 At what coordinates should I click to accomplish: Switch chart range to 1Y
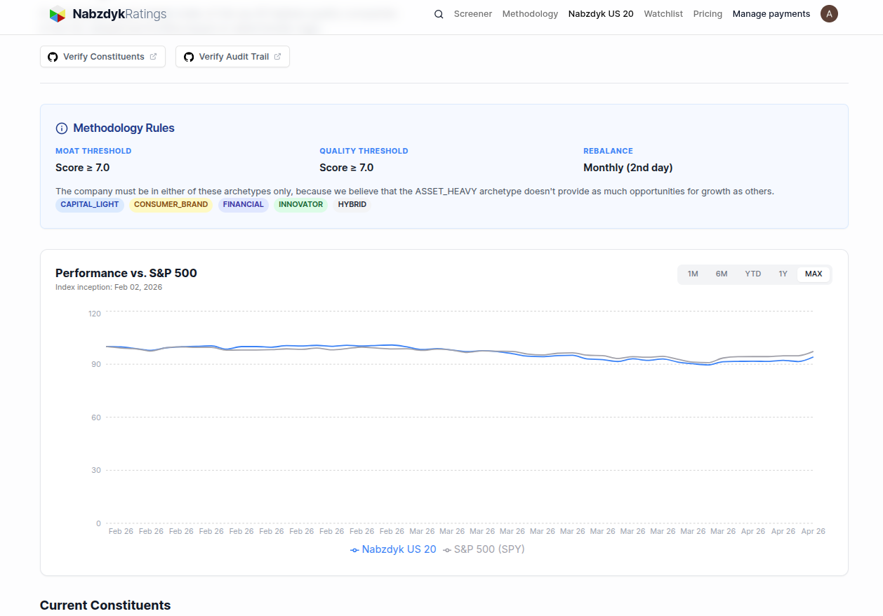783,274
